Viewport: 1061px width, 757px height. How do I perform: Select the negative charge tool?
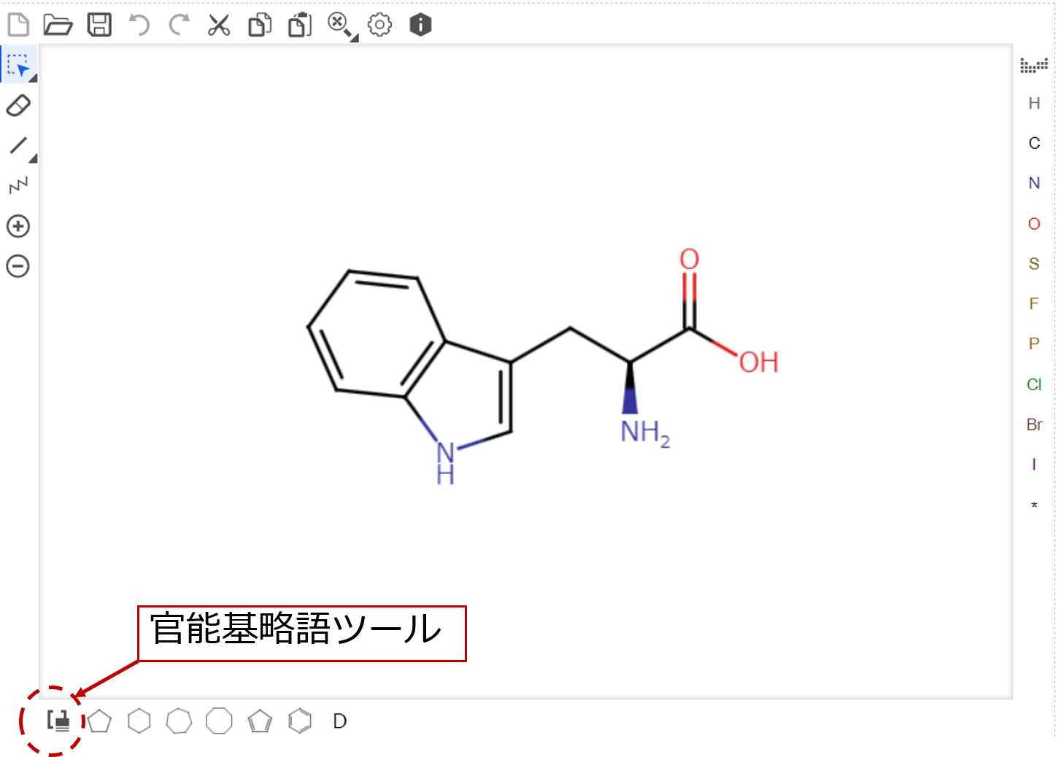click(18, 265)
